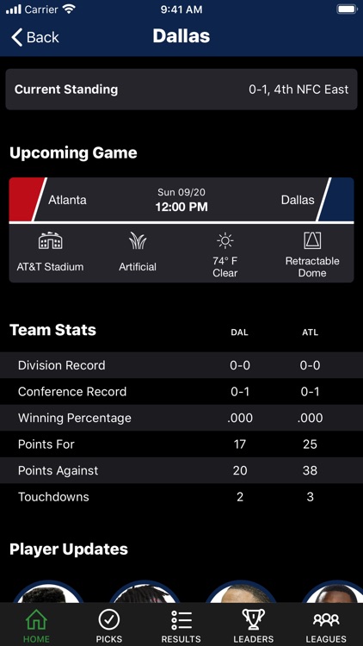Screen dimensions: 363x646
Task: Select the third player update photo
Action: 241,592
